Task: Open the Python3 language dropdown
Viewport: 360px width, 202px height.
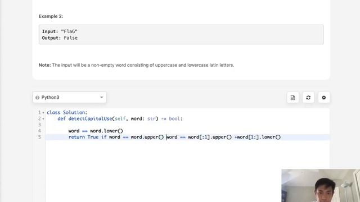Action: (69, 97)
